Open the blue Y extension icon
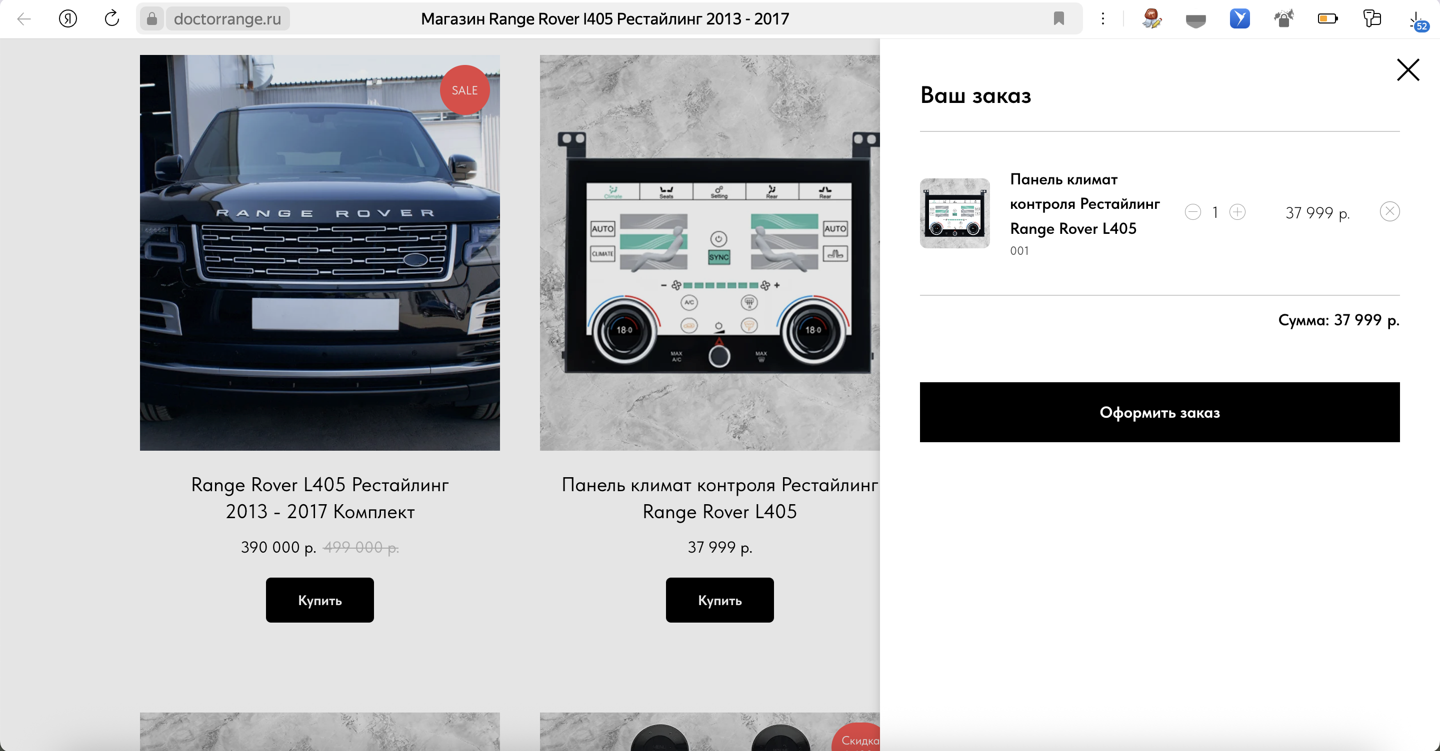 tap(1240, 18)
